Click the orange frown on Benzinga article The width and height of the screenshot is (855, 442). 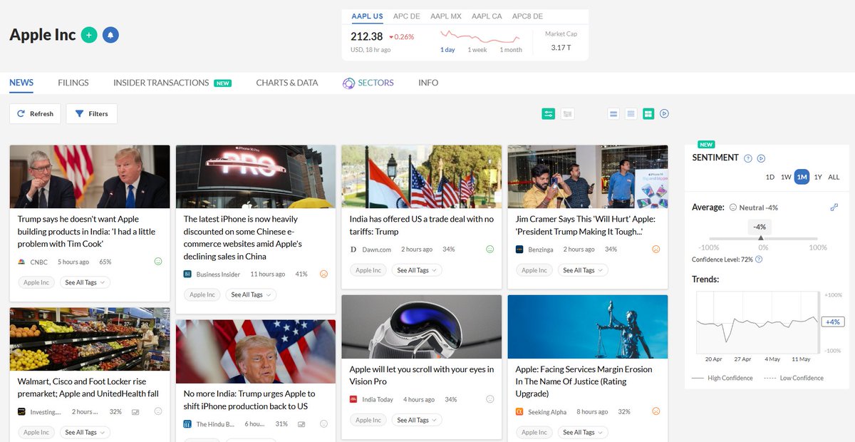click(656, 250)
